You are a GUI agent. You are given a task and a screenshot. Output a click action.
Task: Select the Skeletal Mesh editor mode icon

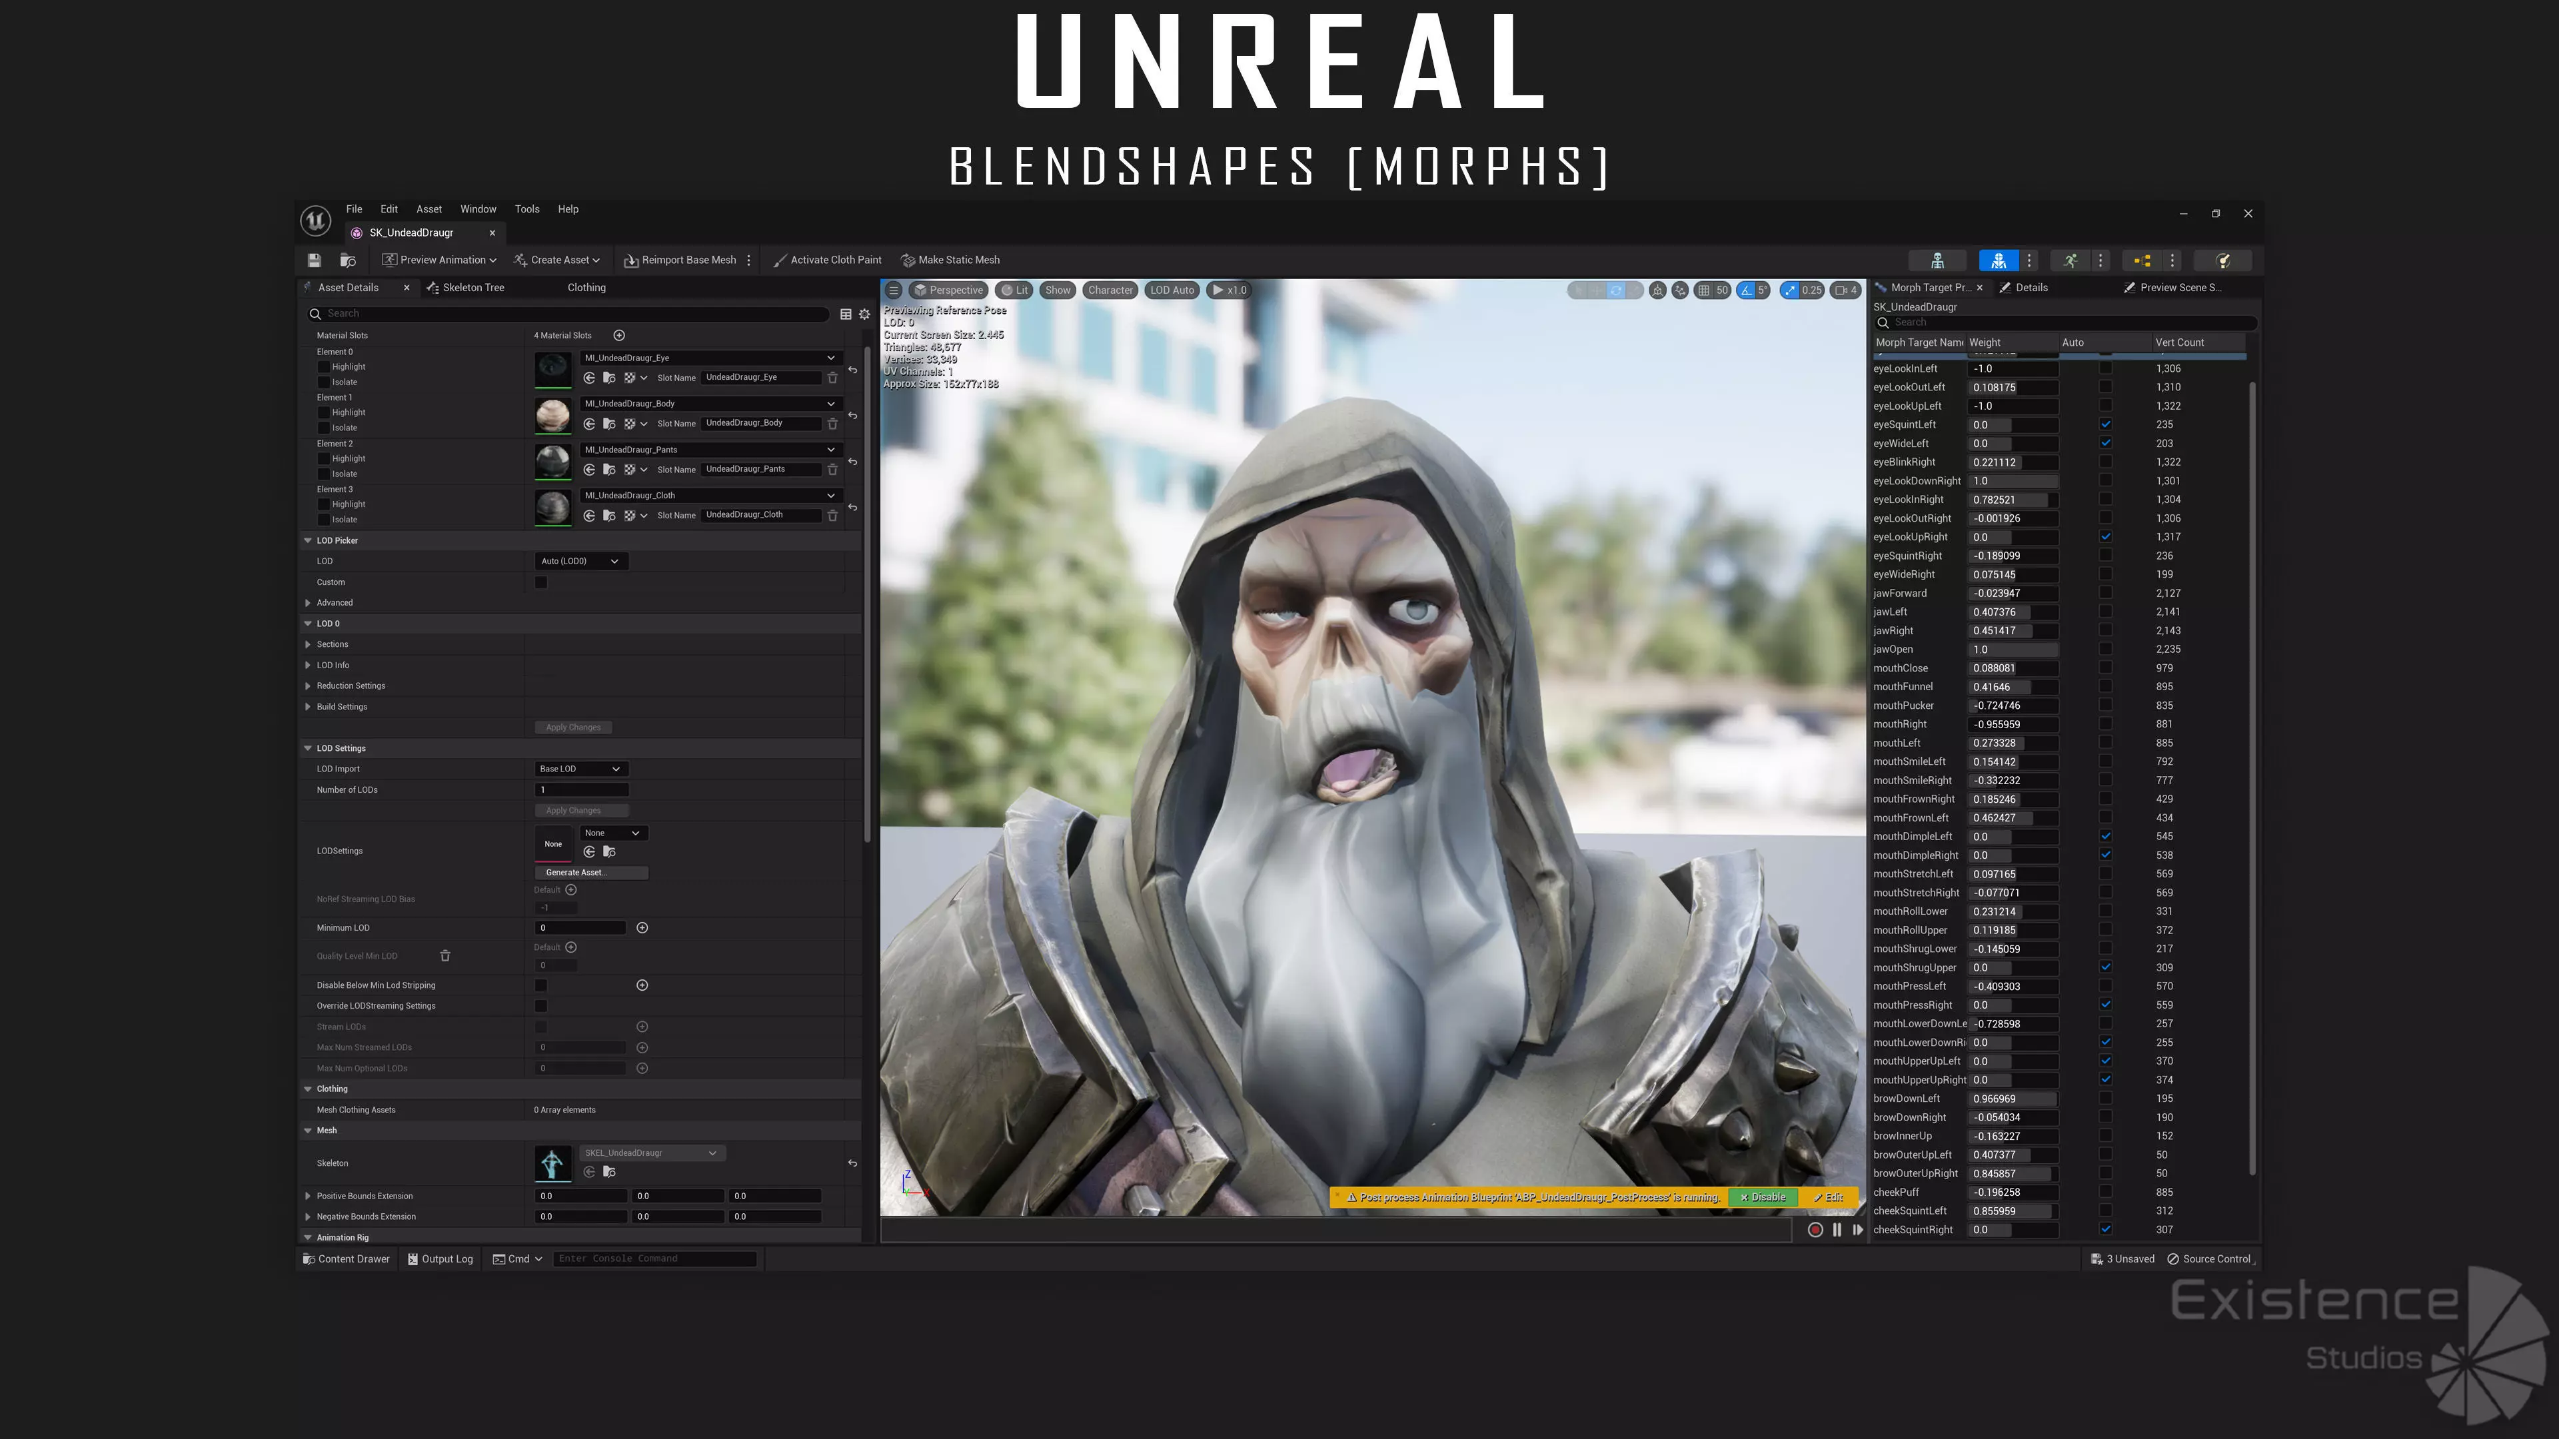1999,260
